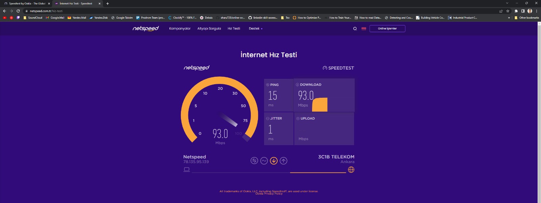541x203 pixels.
Task: Switch to the Speedtest by Ookla tab
Action: pos(27,3)
